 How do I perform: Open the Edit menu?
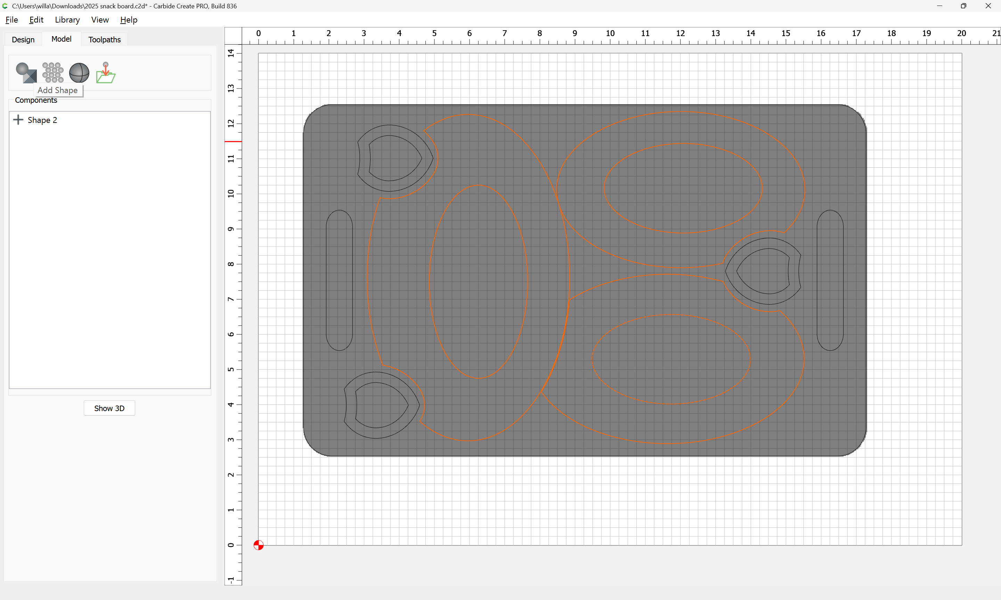pyautogui.click(x=36, y=20)
